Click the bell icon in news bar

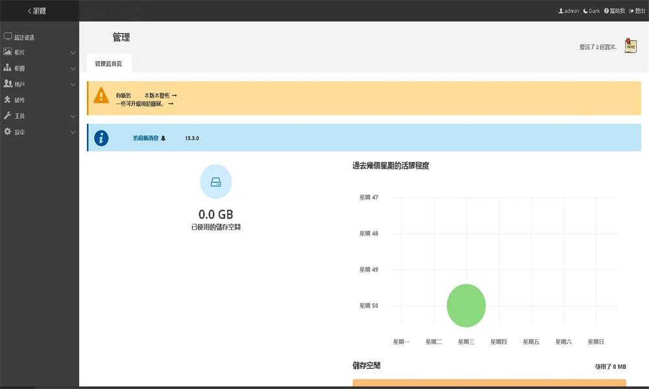point(163,138)
